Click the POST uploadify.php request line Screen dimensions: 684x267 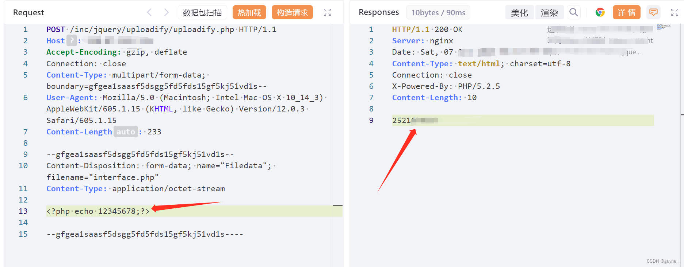[161, 30]
